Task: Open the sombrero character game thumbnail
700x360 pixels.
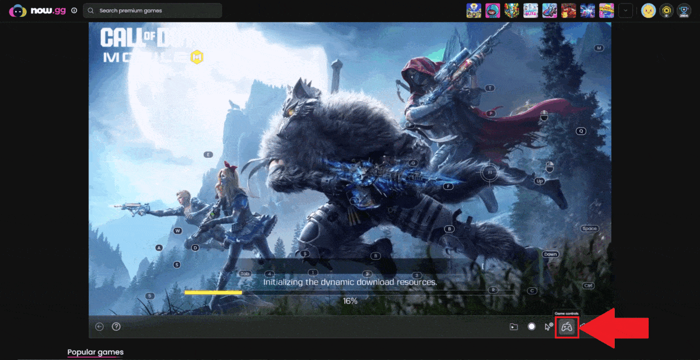Action: click(x=607, y=10)
